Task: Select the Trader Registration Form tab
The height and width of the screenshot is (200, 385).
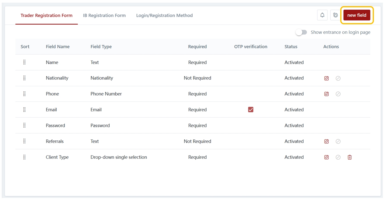Action: point(46,15)
